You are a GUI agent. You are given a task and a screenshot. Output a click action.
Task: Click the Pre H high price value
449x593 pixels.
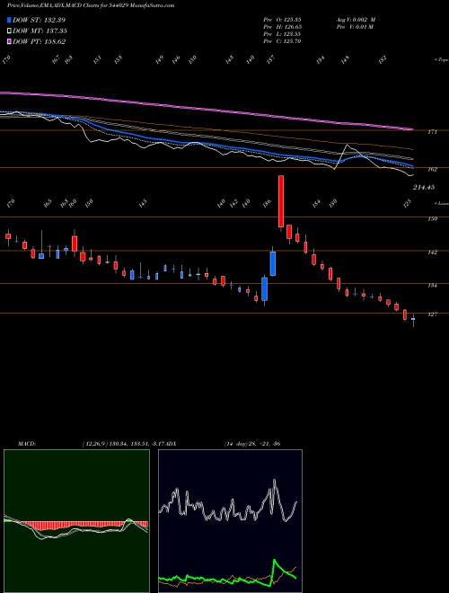293,27
